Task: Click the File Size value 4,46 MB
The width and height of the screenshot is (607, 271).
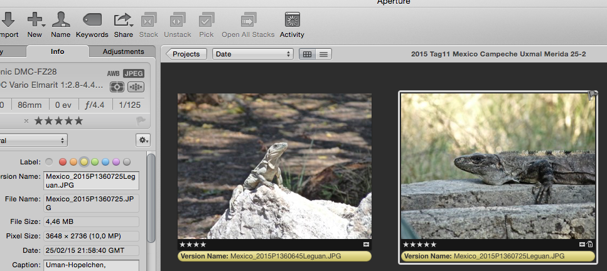Action: click(x=91, y=222)
